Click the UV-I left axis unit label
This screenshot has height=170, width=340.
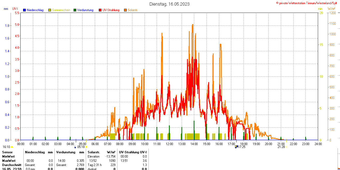15,9
